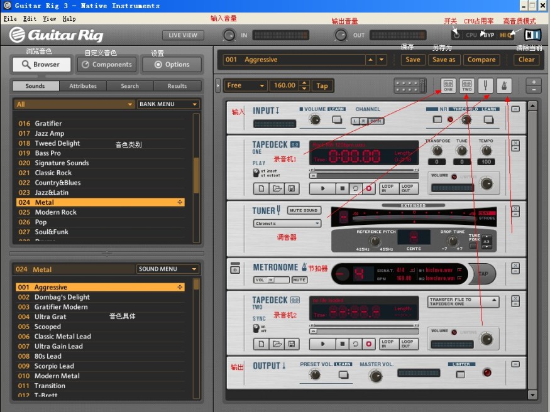
Task: Start recording in Tapedeck One
Action: tap(368, 188)
